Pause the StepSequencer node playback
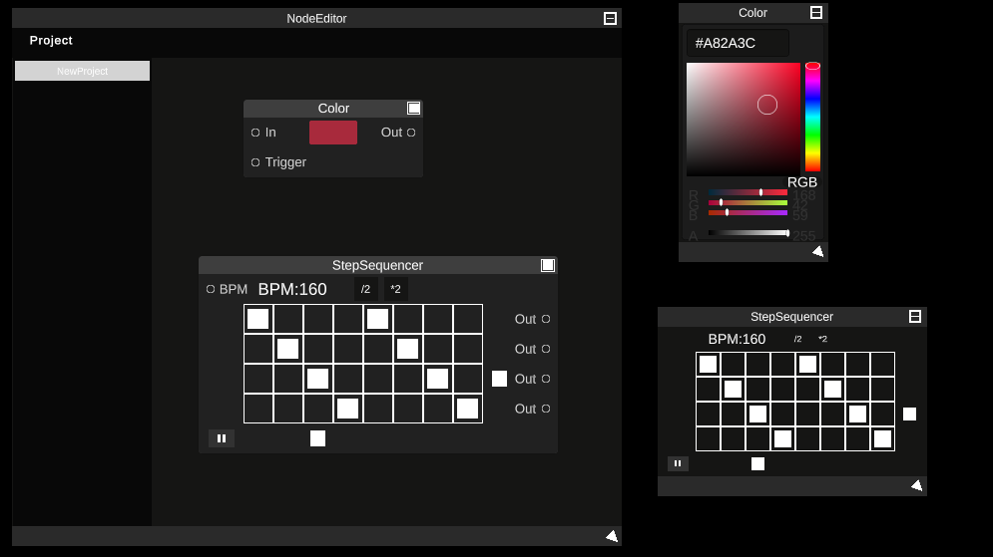 (222, 438)
